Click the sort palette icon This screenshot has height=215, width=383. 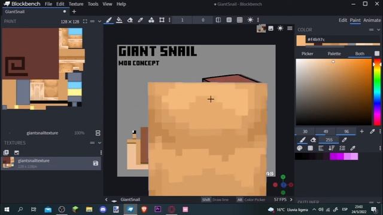(332, 148)
